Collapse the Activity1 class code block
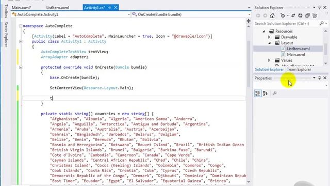Viewport: 330px width, 186px height. click(x=21, y=41)
